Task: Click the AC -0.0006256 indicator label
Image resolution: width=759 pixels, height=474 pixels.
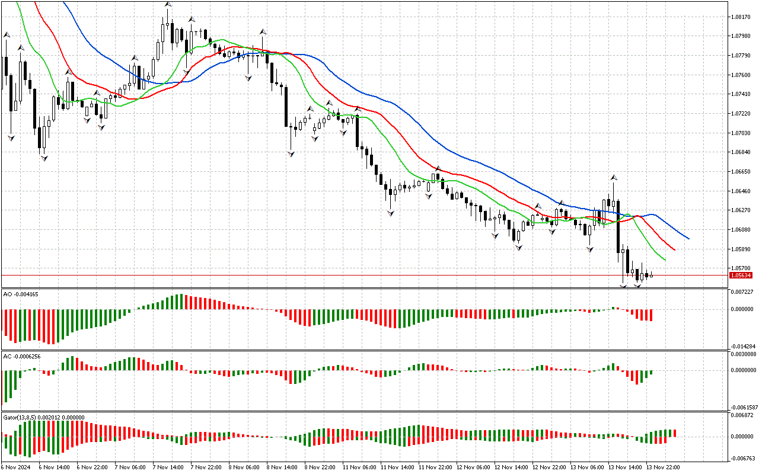Action: (x=23, y=356)
